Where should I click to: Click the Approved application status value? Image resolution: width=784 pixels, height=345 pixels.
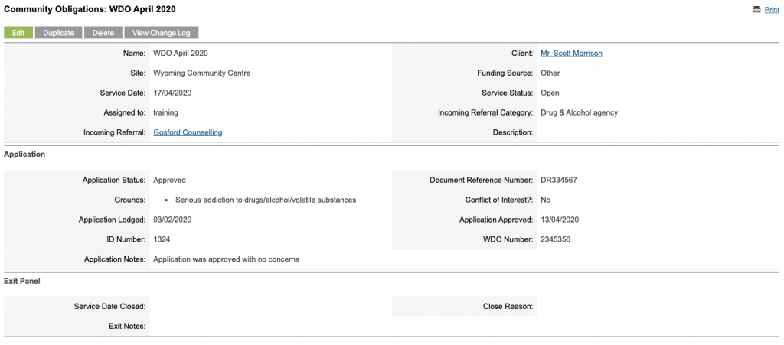coord(169,181)
